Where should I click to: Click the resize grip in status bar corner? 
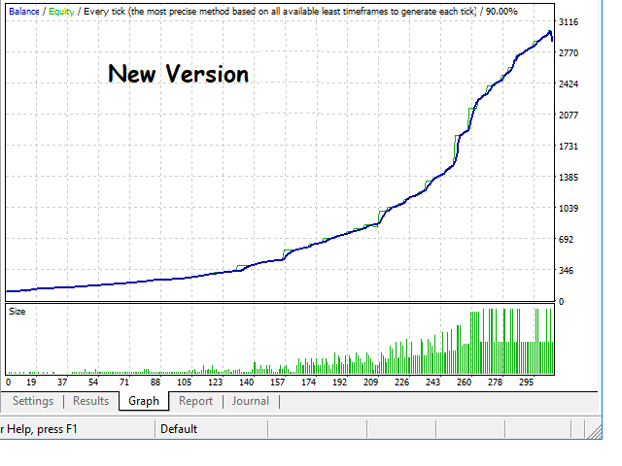coord(594,431)
